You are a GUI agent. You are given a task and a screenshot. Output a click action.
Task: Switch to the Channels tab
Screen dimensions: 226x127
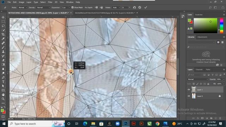click(199, 69)
